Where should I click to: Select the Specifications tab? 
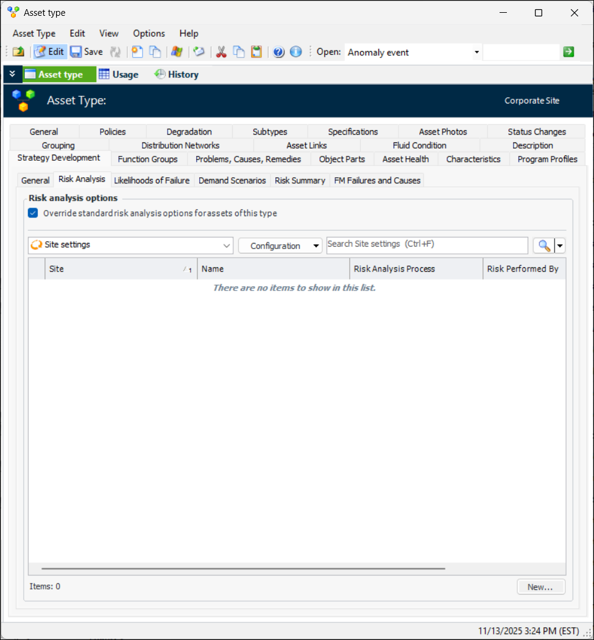(x=353, y=132)
